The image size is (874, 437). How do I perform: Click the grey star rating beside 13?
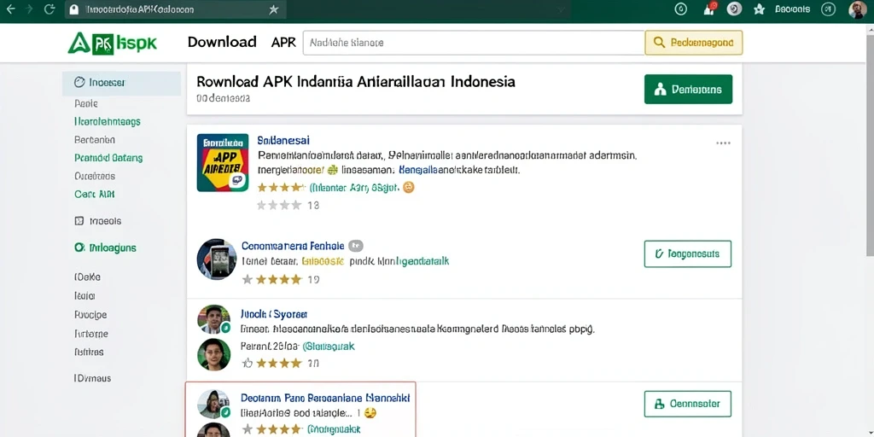[279, 205]
